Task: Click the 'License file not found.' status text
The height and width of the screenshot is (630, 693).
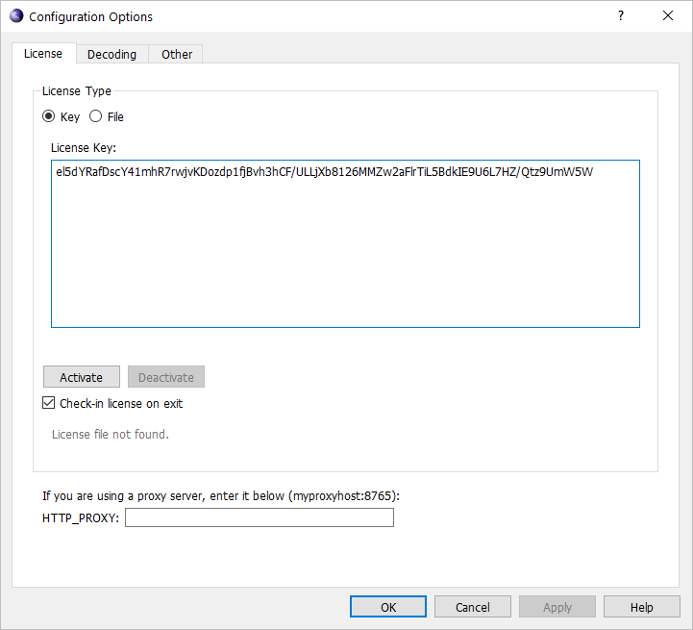Action: [x=110, y=434]
